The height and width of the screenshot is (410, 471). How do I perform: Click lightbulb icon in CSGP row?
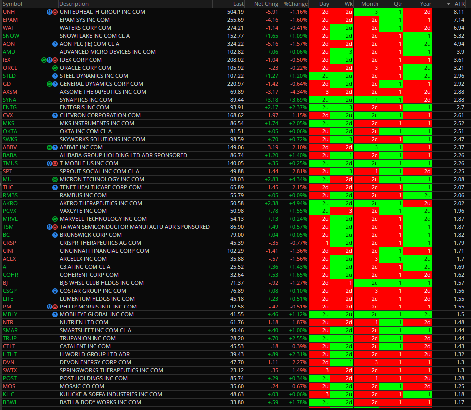pyautogui.click(x=55, y=291)
